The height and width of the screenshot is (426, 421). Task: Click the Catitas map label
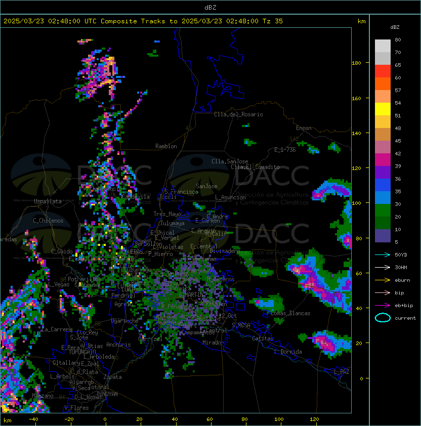pos(263,338)
